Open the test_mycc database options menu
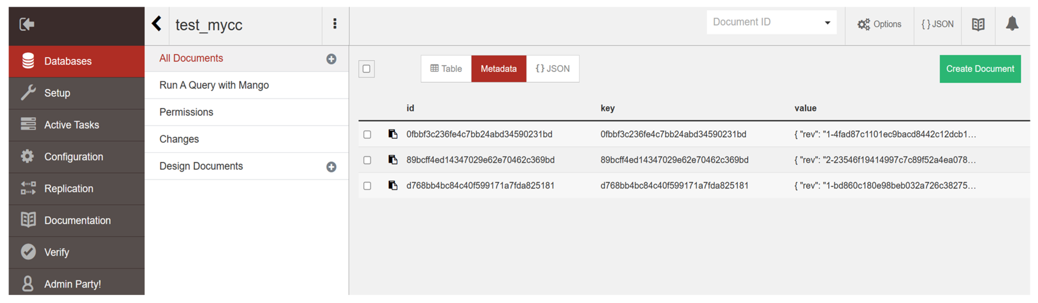The image size is (1038, 303). [334, 24]
